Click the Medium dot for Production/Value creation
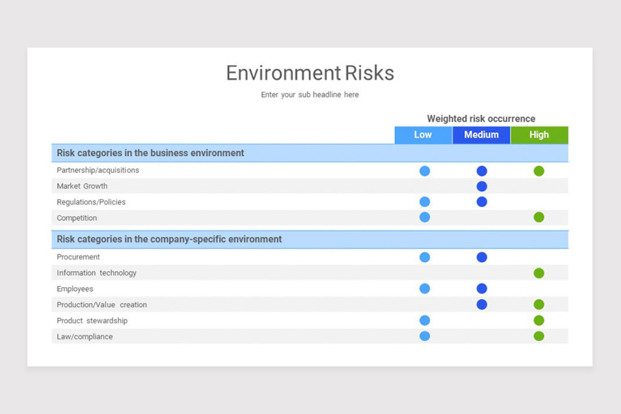This screenshot has height=414, width=621. 482,304
